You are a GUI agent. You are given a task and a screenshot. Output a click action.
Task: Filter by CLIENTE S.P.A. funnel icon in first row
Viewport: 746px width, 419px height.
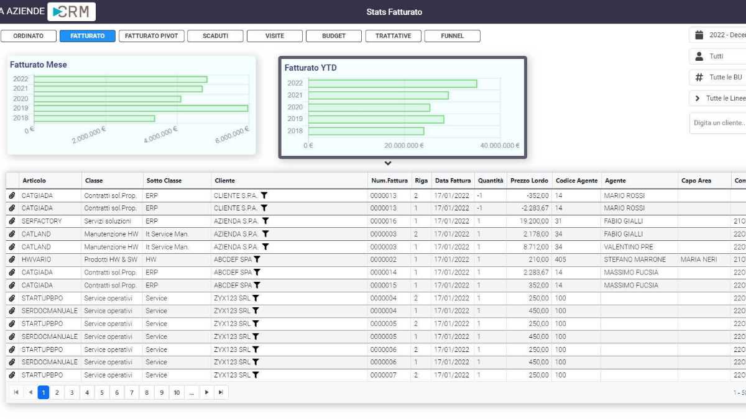point(264,196)
